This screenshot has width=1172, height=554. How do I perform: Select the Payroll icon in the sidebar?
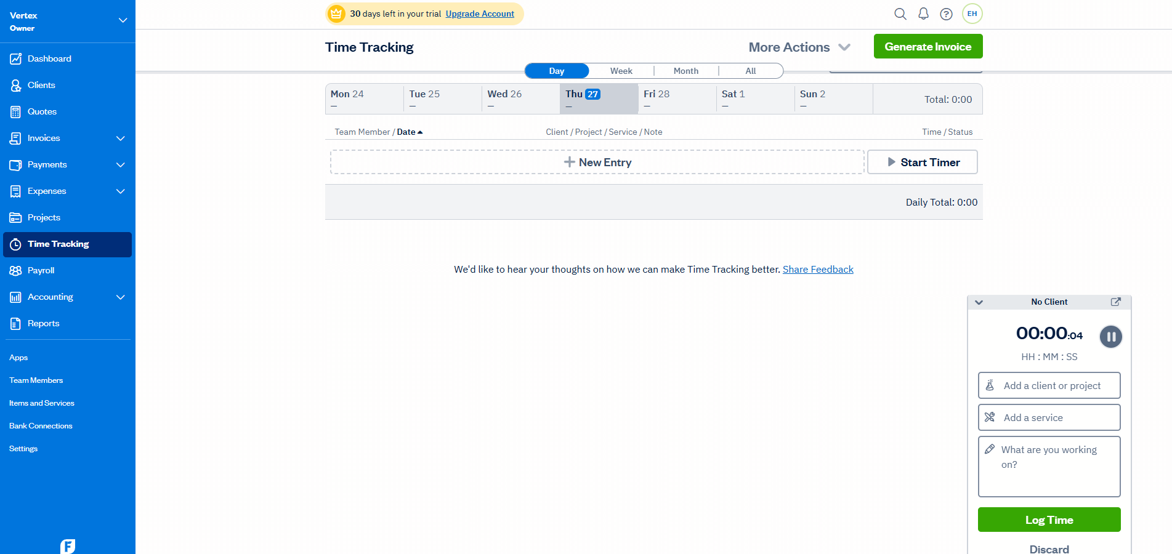click(16, 270)
